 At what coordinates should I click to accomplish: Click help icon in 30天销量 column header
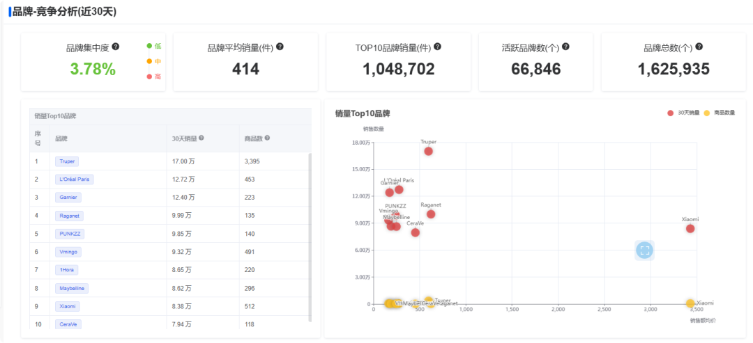click(x=201, y=138)
